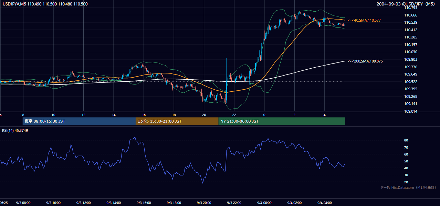Screen dimensions: 440x206
Task: Click the RSI scale value 30
Action: tap(406, 175)
